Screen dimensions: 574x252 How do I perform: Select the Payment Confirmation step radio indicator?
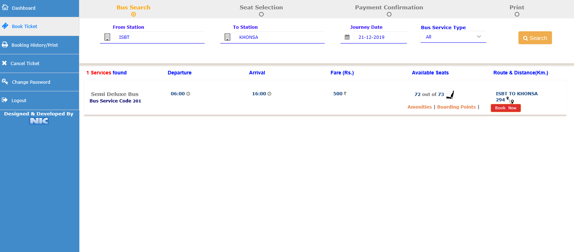point(389,14)
